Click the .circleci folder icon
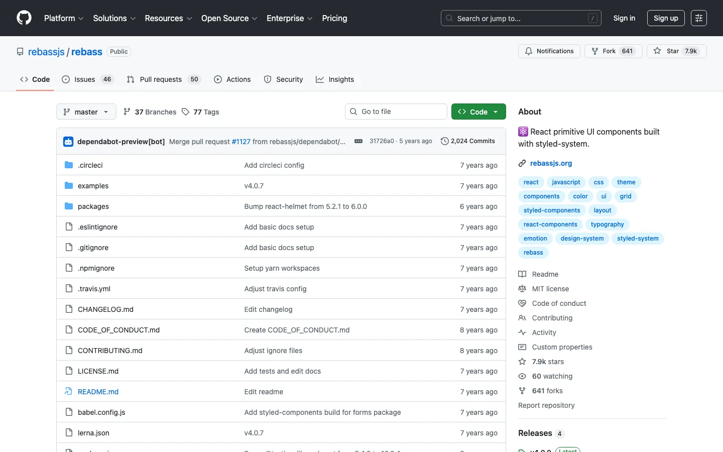This screenshot has height=452, width=723. [x=69, y=165]
